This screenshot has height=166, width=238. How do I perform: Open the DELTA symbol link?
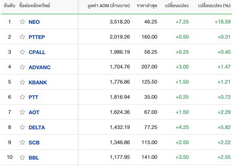pos(37,127)
